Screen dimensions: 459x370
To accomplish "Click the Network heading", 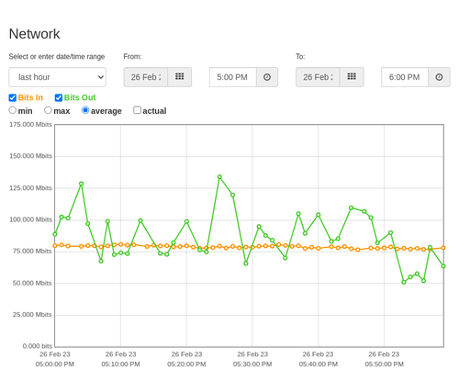I will (x=34, y=34).
